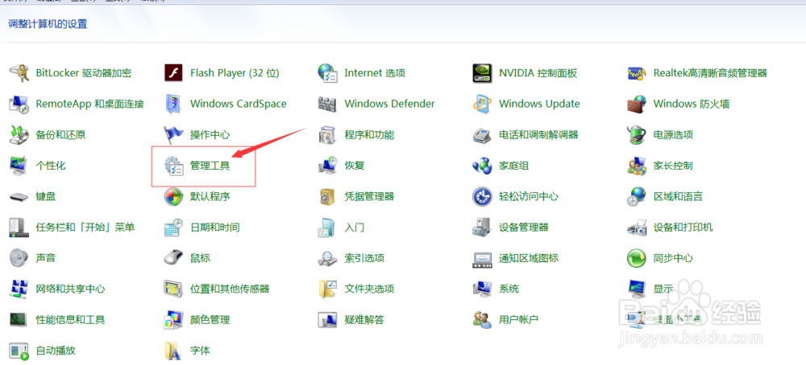Click the 疑难解答 text link
The width and height of the screenshot is (806, 365).
364,319
